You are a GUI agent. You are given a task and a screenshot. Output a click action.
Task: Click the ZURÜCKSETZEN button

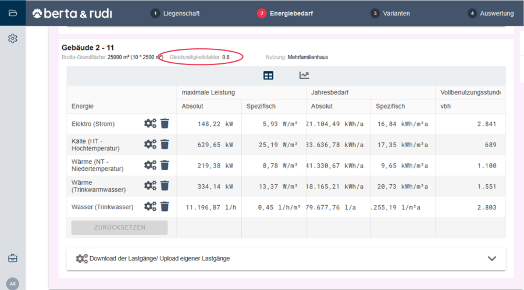(x=119, y=227)
